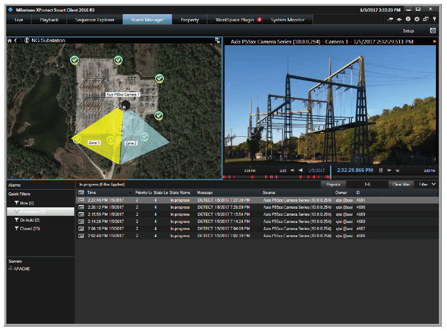
Task: Click the check marker inside blue Zone 2
Action: coord(145,137)
